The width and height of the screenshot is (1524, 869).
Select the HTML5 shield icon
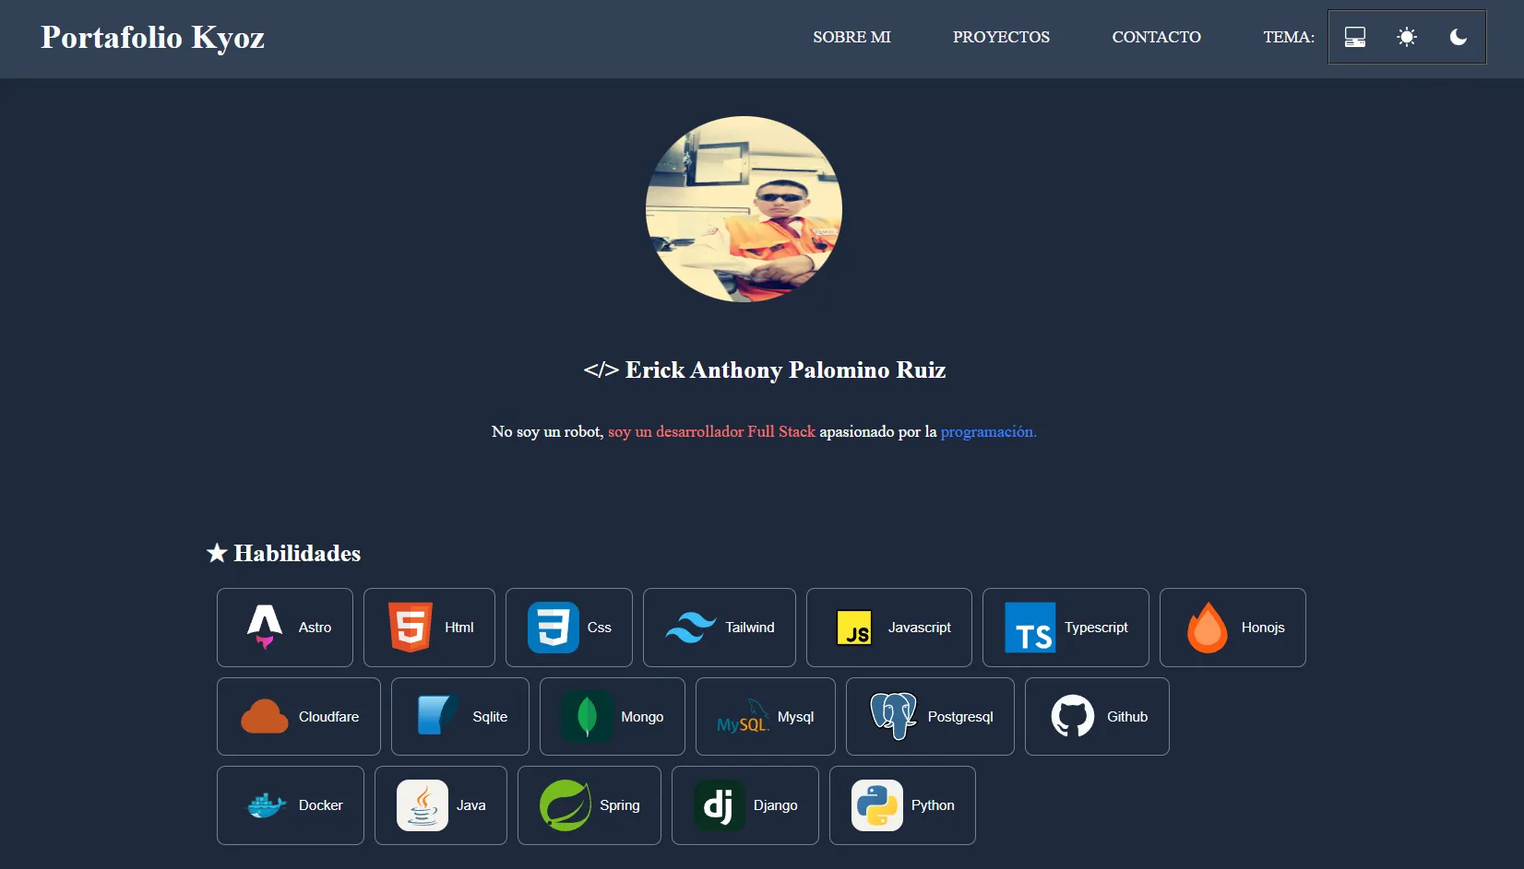(x=411, y=627)
